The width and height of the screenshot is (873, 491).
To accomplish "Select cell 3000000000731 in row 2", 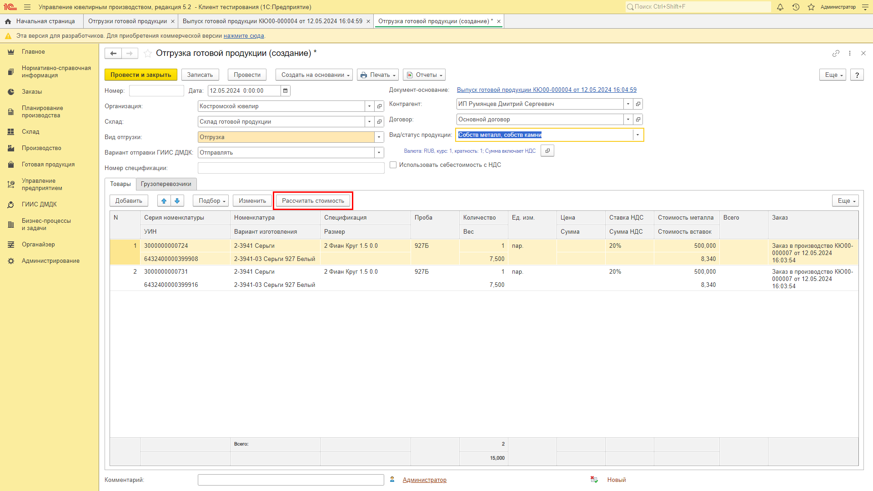I will pyautogui.click(x=185, y=271).
